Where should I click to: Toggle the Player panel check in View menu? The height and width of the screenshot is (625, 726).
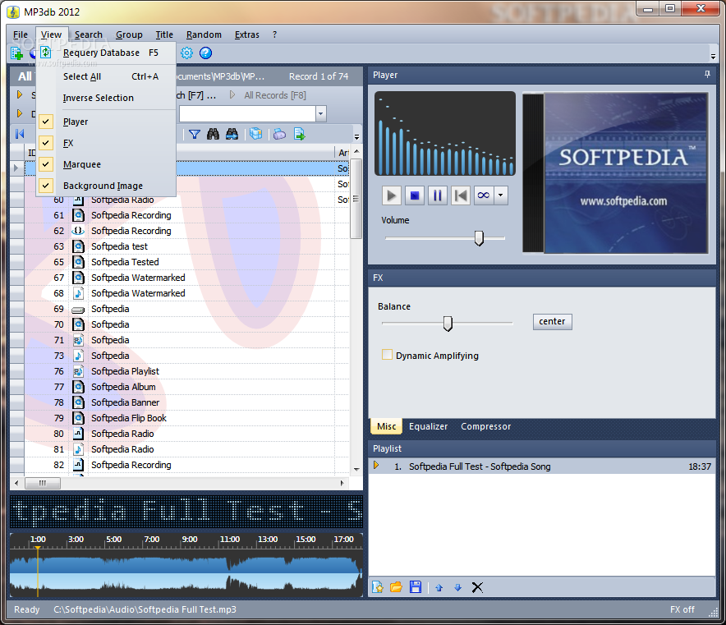(x=45, y=122)
